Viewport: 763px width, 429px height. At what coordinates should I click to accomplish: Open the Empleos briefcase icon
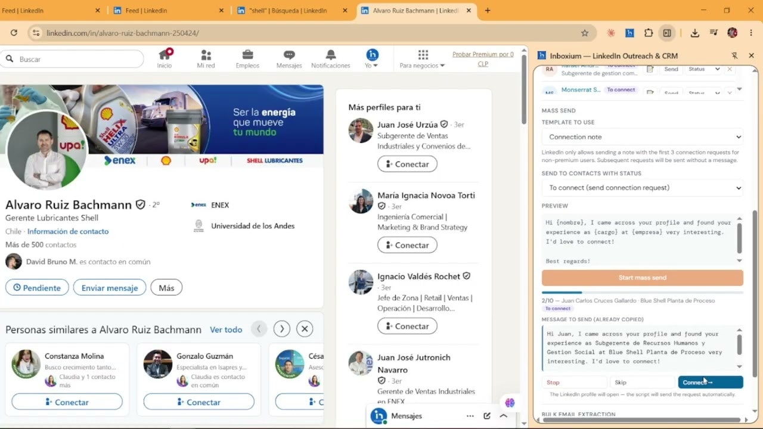(x=247, y=58)
